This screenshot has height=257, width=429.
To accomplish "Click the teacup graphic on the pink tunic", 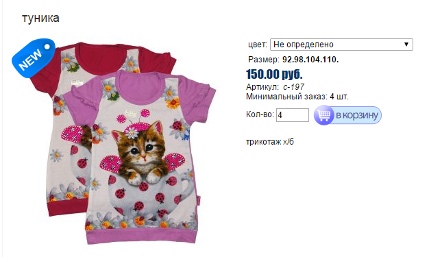I will (x=148, y=196).
